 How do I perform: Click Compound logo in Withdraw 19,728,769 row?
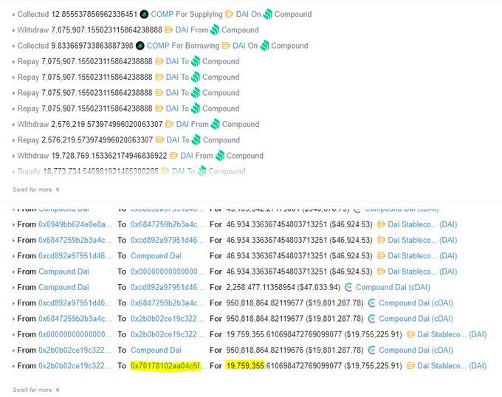[220, 156]
